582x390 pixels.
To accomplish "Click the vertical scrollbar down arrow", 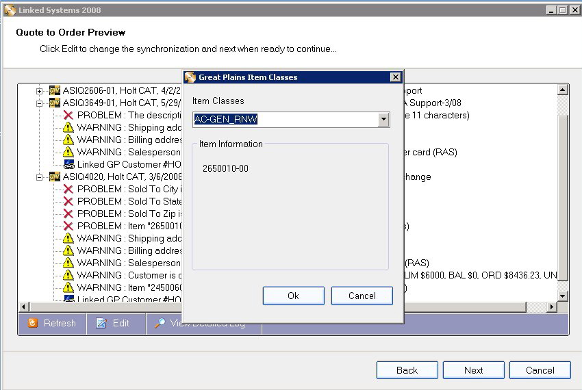I will click(563, 296).
